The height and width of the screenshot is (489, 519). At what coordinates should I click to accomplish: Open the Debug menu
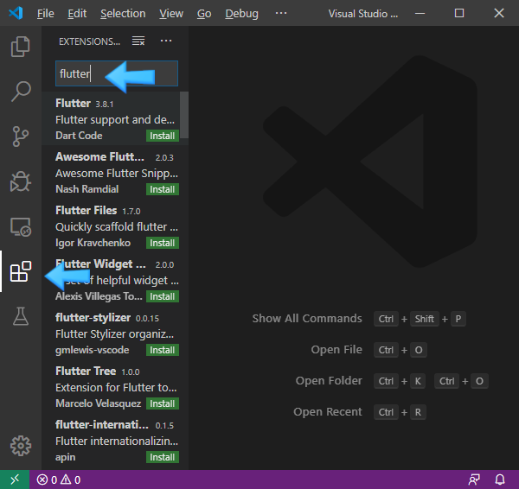[241, 14]
